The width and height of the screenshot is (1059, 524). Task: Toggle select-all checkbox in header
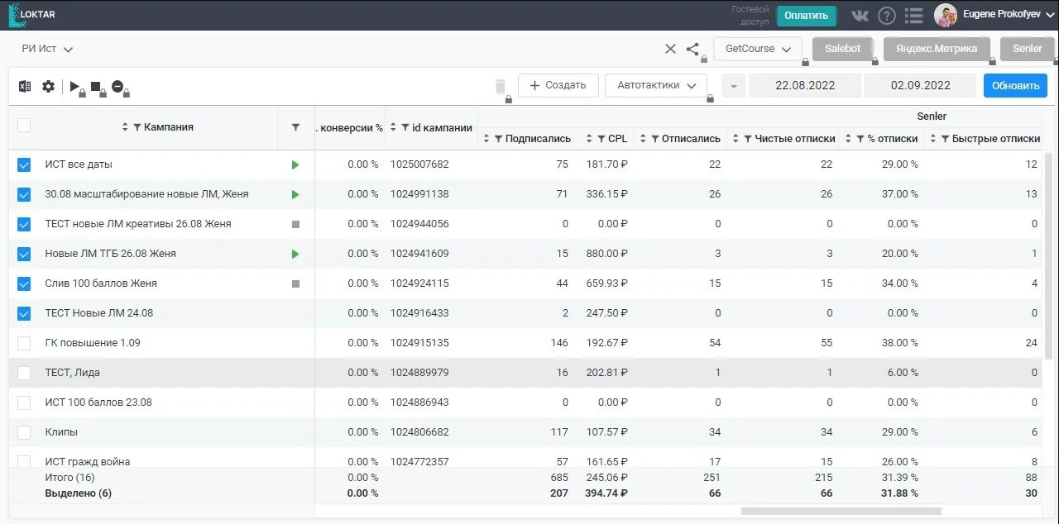24,126
